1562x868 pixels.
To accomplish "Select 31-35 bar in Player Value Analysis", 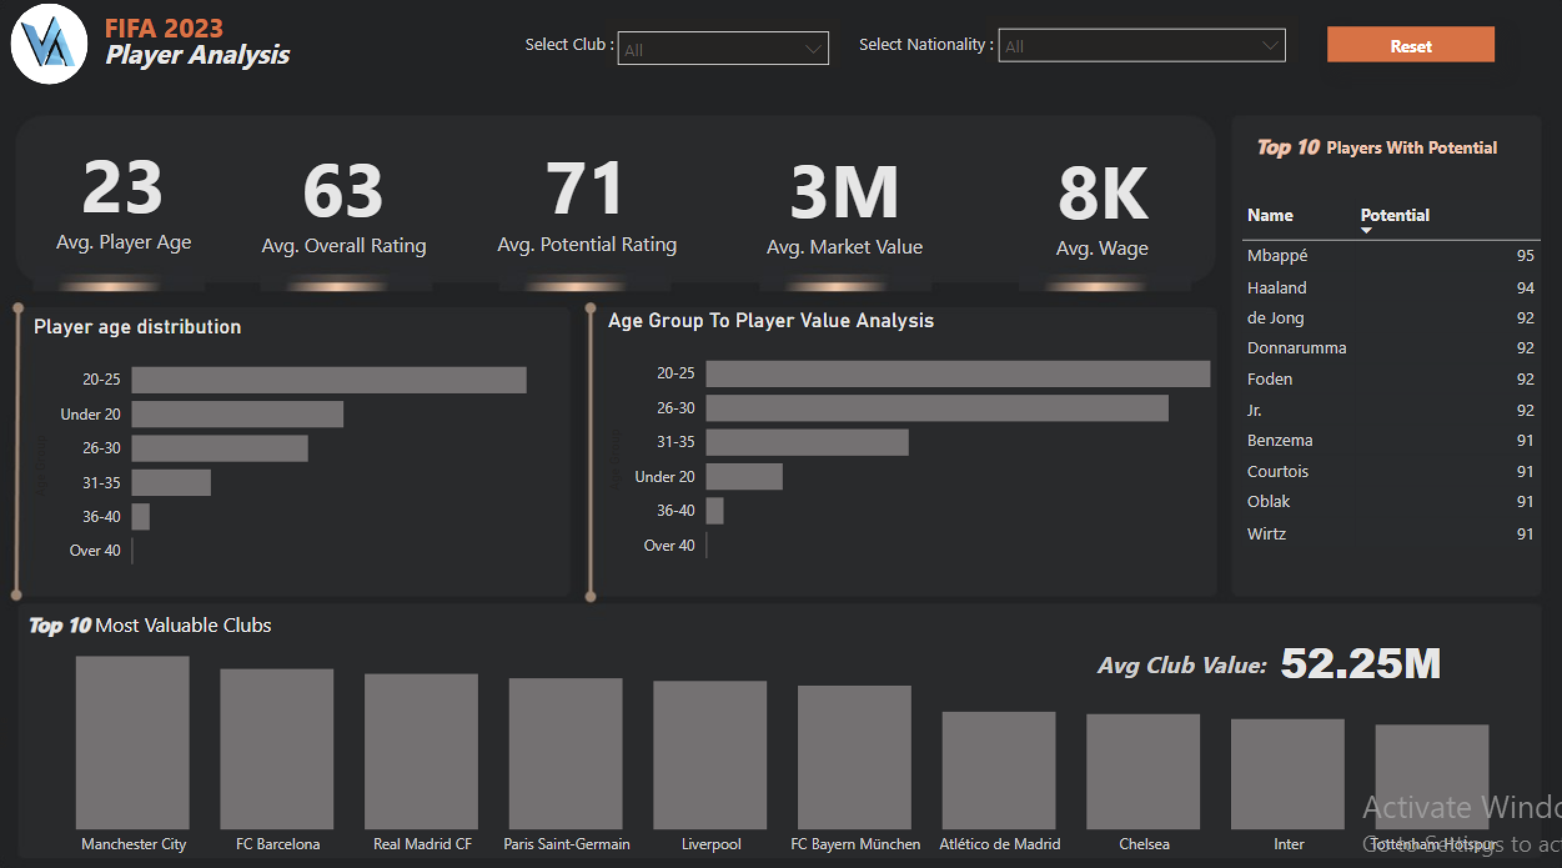I will 807,442.
